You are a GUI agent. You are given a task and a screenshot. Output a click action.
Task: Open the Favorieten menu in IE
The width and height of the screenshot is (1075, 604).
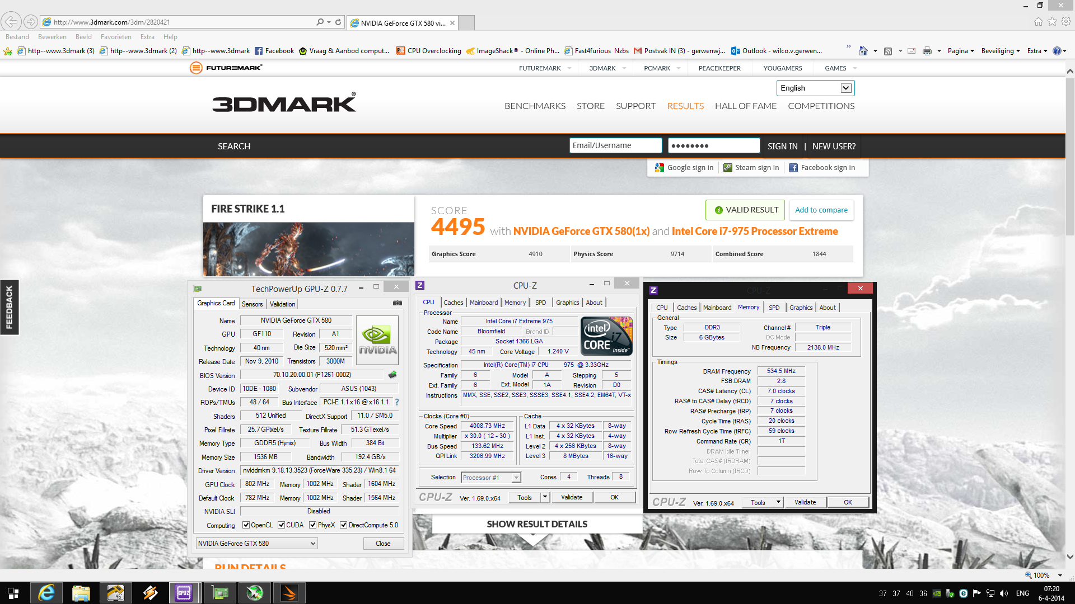click(x=116, y=37)
